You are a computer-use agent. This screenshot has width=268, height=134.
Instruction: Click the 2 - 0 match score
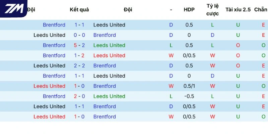tap(79, 96)
